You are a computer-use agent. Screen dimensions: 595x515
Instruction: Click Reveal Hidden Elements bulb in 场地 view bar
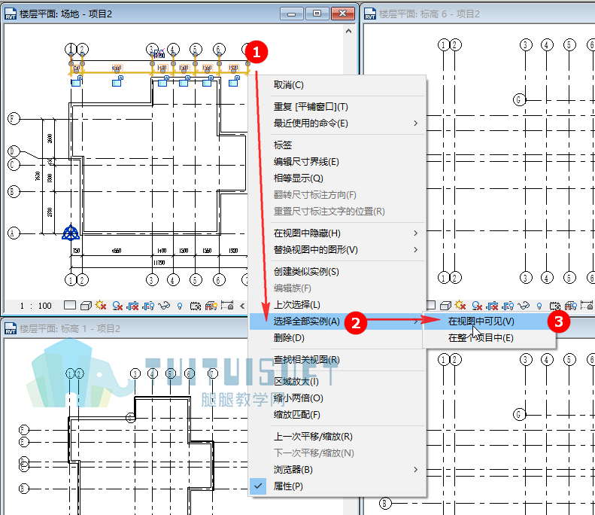180,306
